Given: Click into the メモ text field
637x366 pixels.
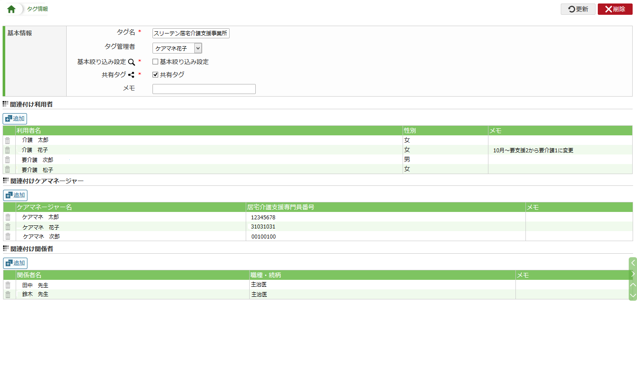Looking at the screenshot, I should click(x=204, y=89).
